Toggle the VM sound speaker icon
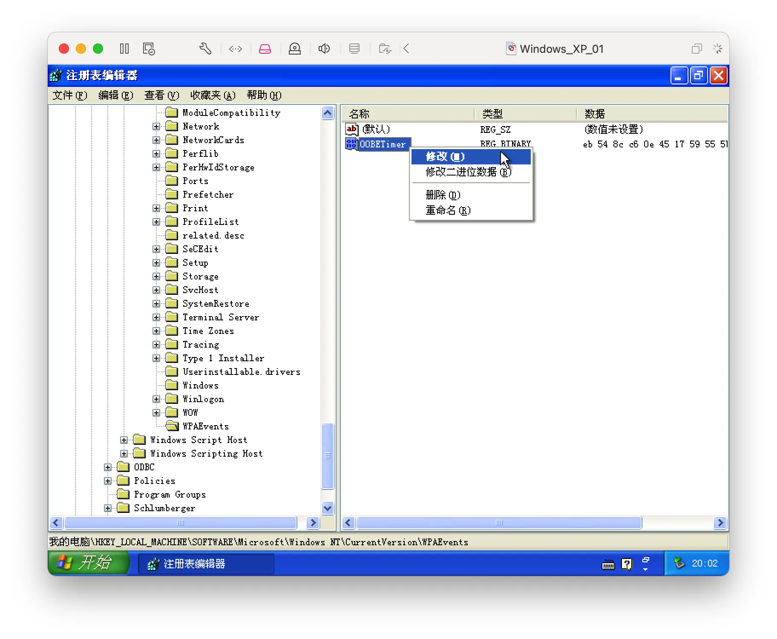The width and height of the screenshot is (777, 639). (x=324, y=49)
